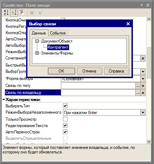This screenshot has height=164, width=154.
Task: Select the РежимВыбораНезаполненного property label
Action: tap(33, 112)
